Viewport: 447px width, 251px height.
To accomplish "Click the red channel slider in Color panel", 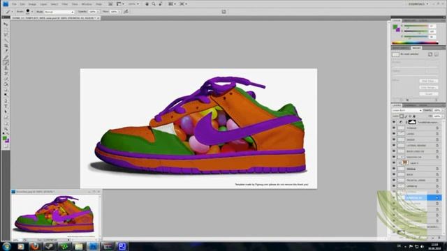I will point(416,26).
